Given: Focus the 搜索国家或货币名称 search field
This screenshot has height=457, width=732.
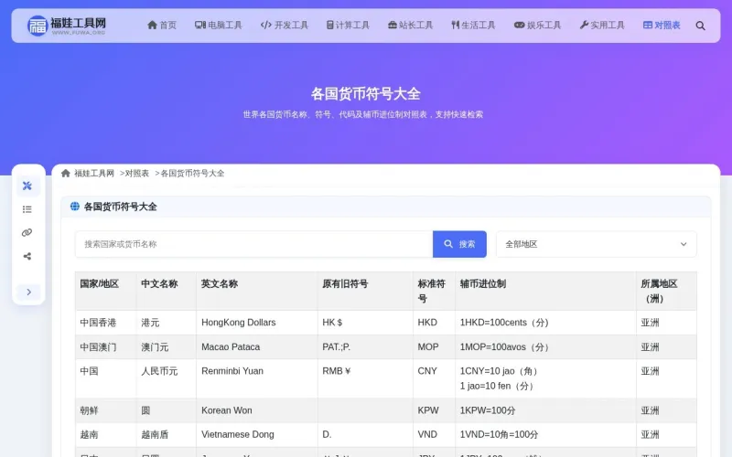Looking at the screenshot, I should (254, 244).
